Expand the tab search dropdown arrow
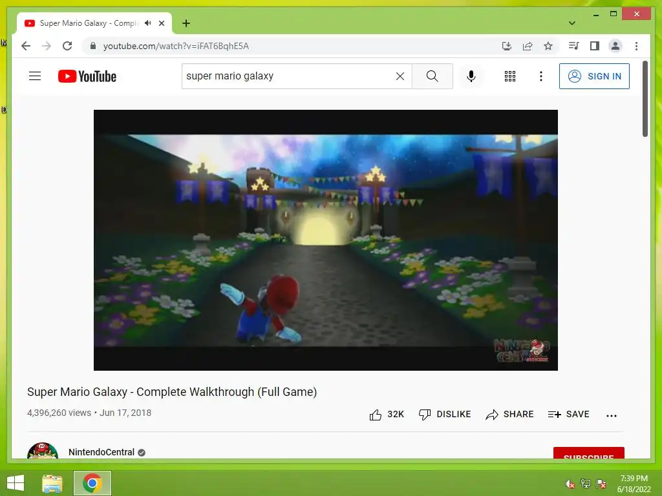This screenshot has height=496, width=662. pyautogui.click(x=572, y=23)
